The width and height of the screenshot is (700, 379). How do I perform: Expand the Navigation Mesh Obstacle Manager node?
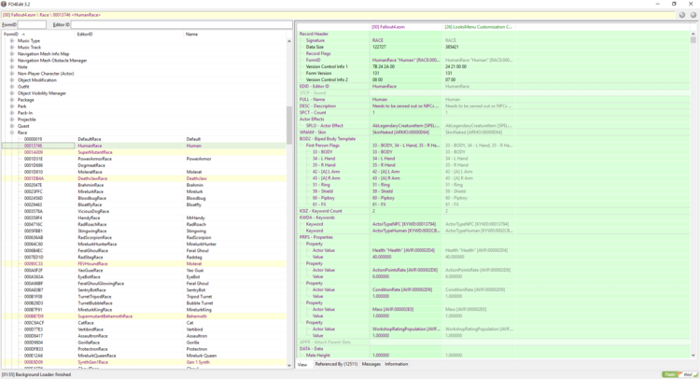(x=12, y=61)
